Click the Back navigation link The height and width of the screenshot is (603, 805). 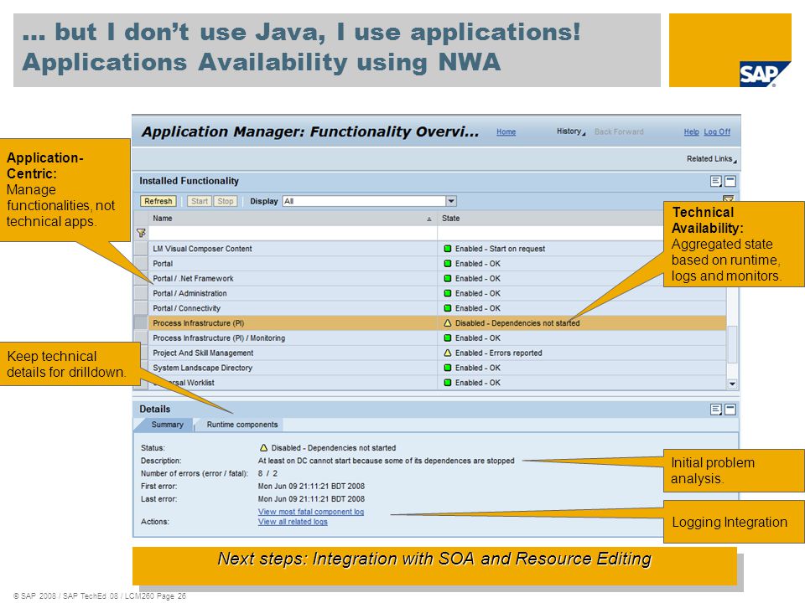(x=603, y=131)
